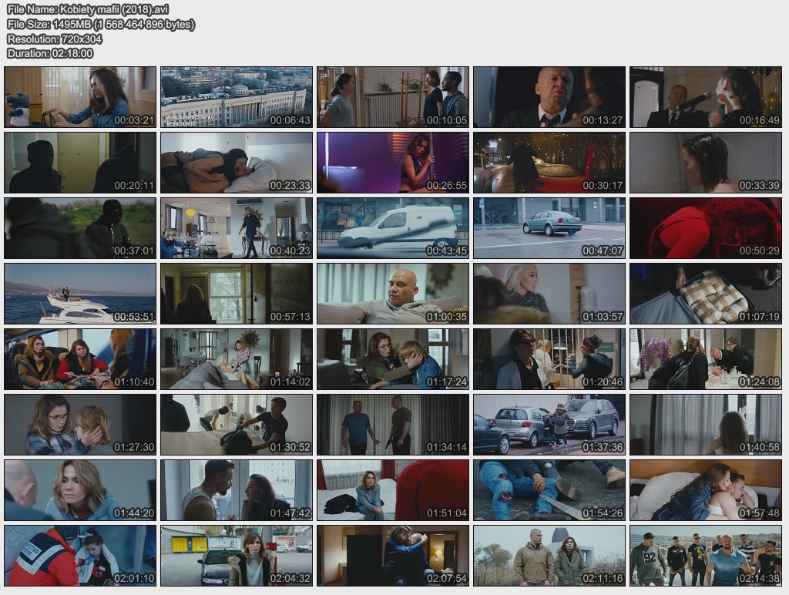Open the frame at 00:06:43

(x=237, y=97)
